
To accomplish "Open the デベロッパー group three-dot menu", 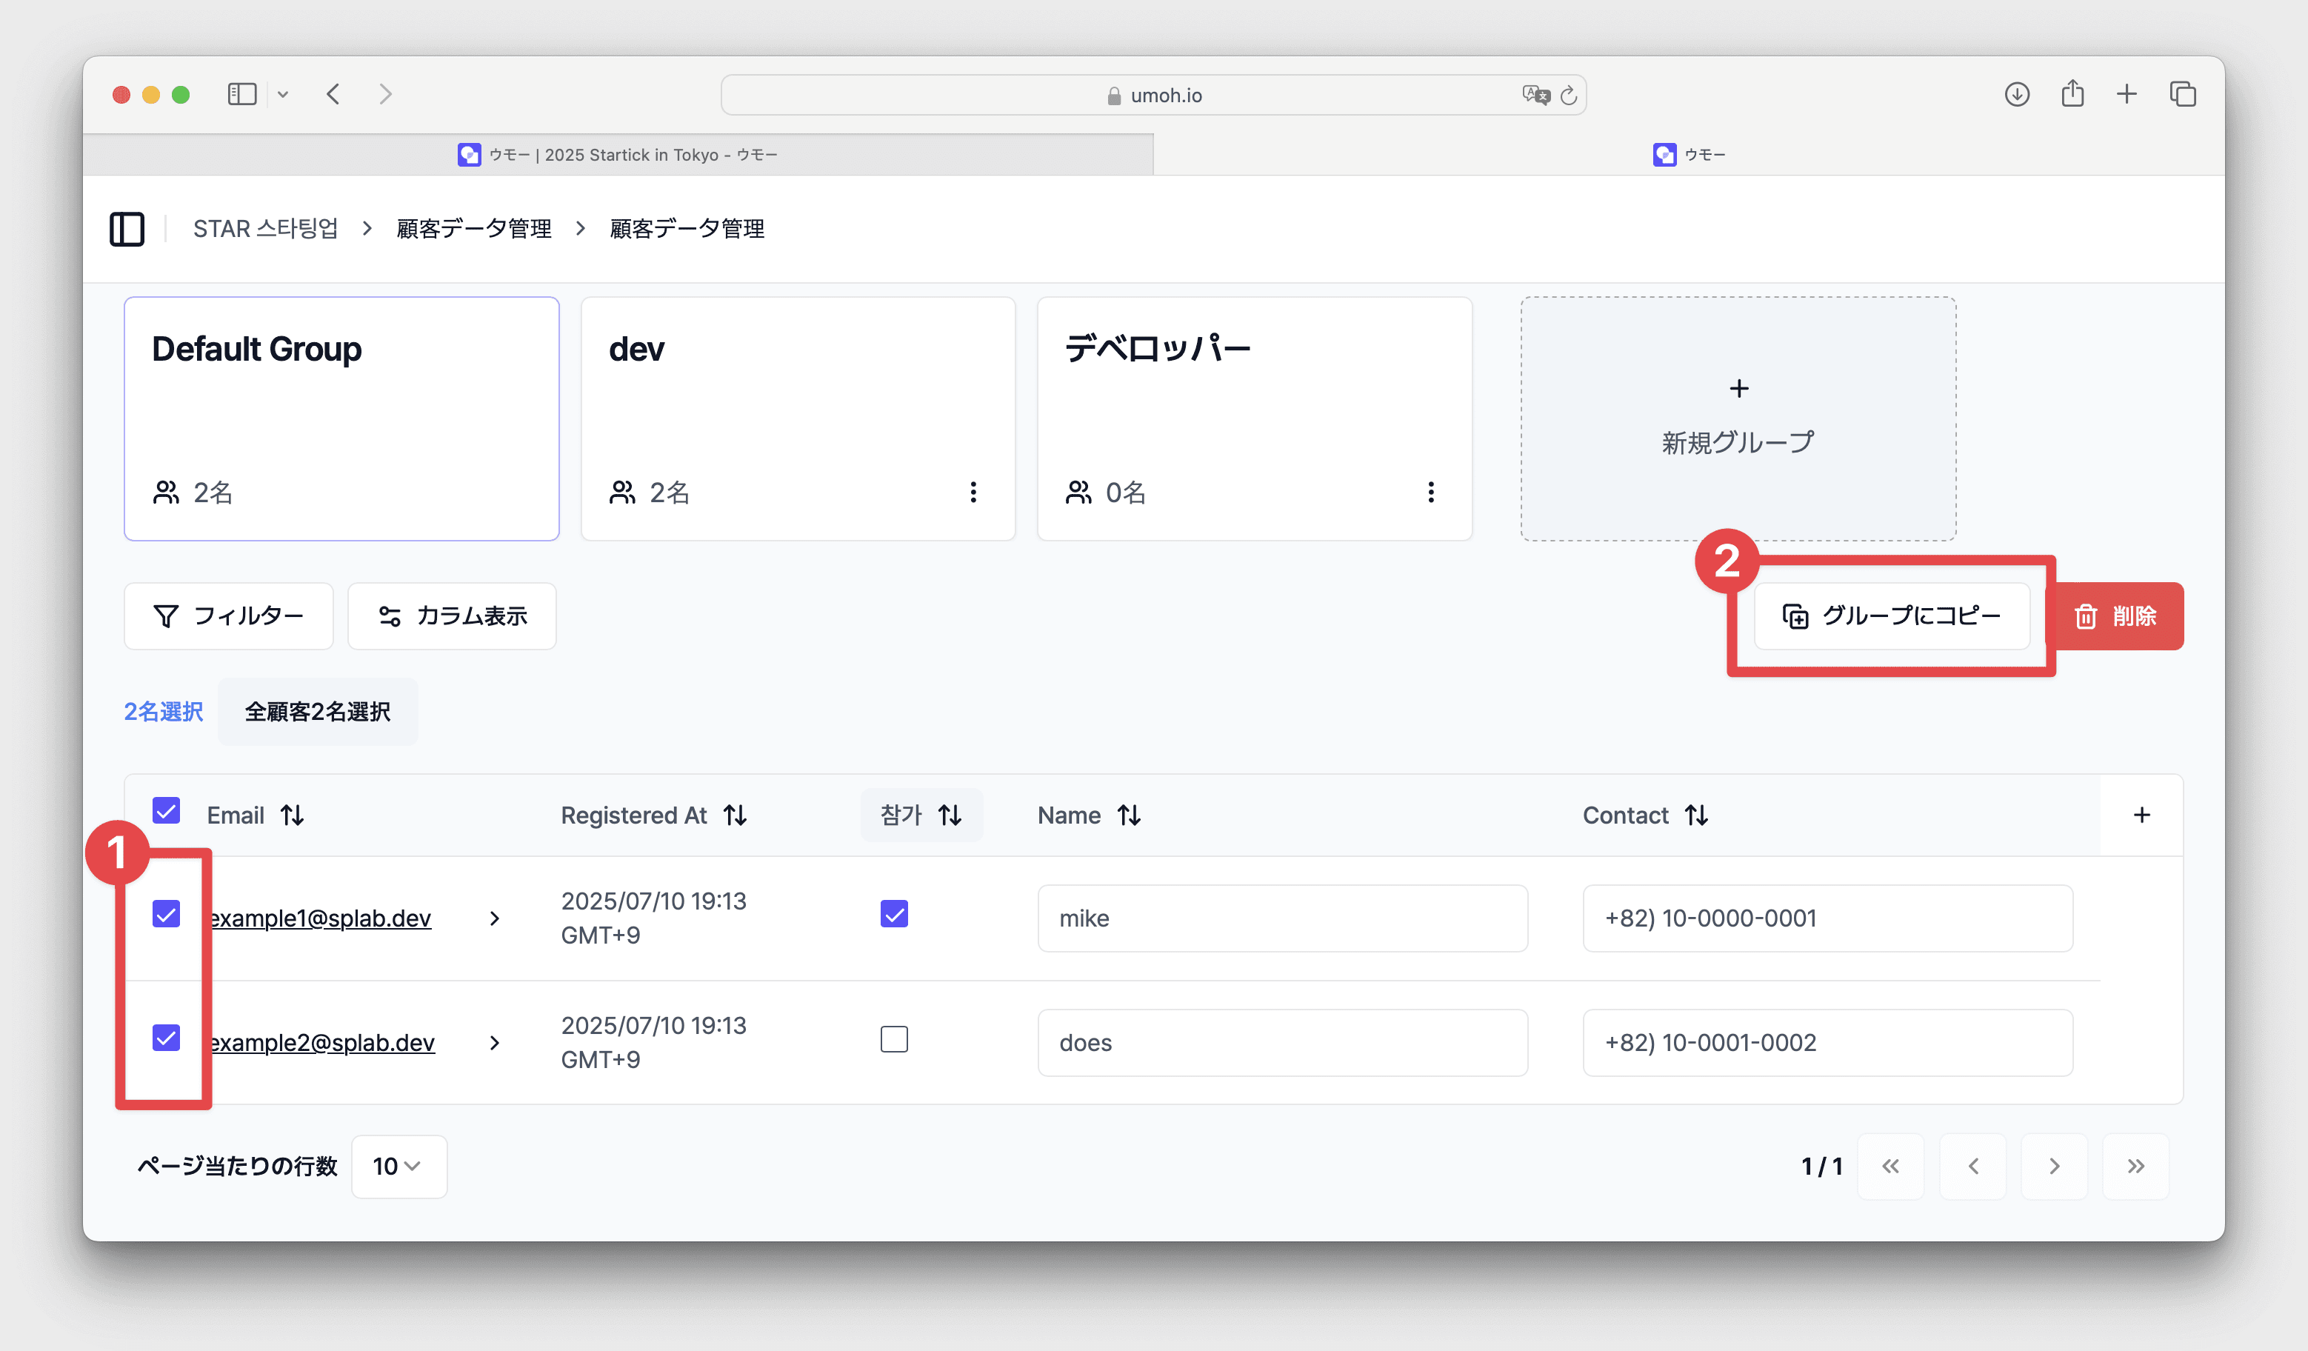I will coord(1430,492).
